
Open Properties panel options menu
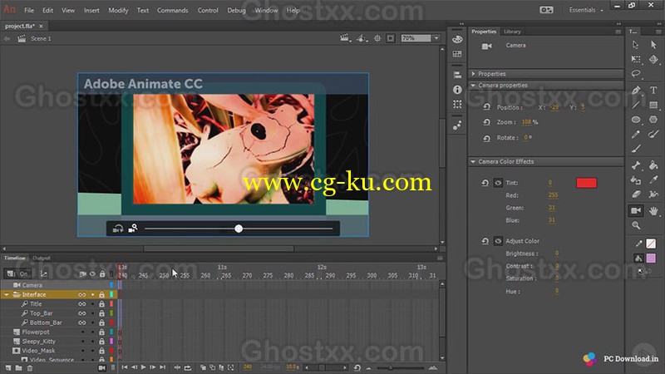[x=618, y=32]
